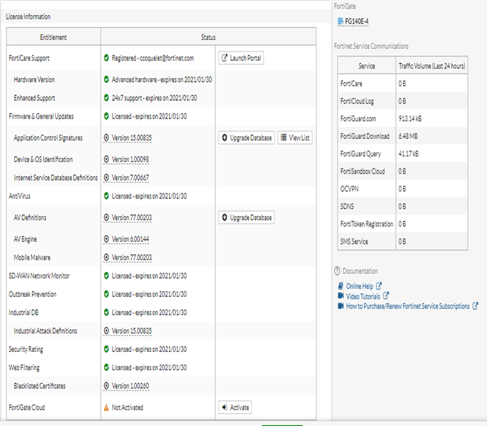Viewport: 487px width, 426px height.
Task: Click the green check icon beside FortiCare Support
Action: (106, 58)
